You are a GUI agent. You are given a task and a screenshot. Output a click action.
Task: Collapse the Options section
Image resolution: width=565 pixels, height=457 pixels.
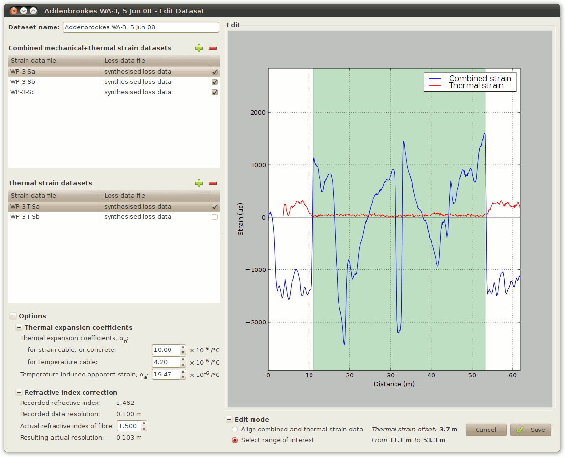(x=13, y=316)
